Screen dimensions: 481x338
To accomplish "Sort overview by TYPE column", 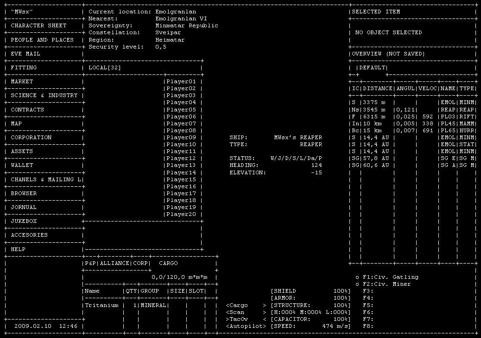I will tap(467, 88).
